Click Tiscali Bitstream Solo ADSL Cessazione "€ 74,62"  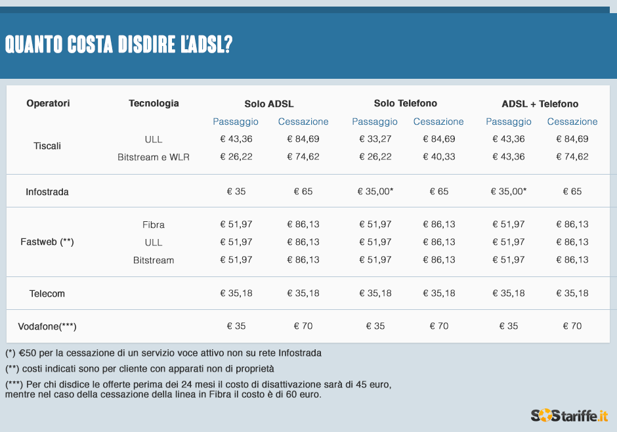(x=303, y=157)
